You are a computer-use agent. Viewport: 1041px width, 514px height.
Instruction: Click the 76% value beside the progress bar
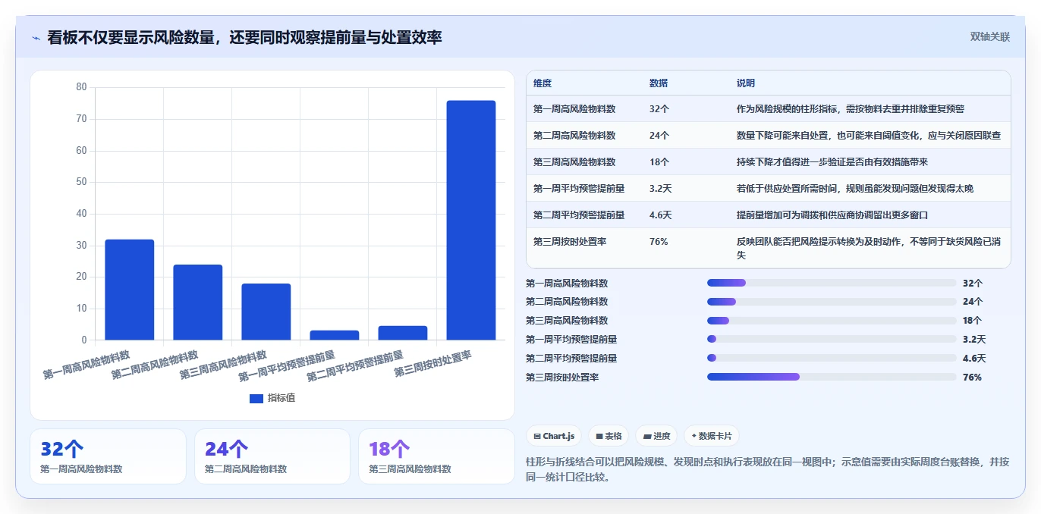(972, 377)
